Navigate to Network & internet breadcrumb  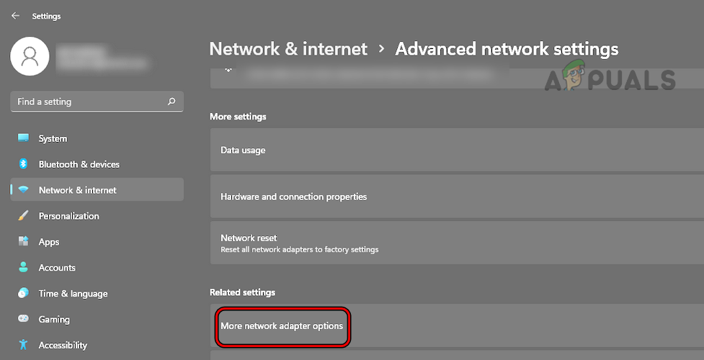pyautogui.click(x=288, y=49)
